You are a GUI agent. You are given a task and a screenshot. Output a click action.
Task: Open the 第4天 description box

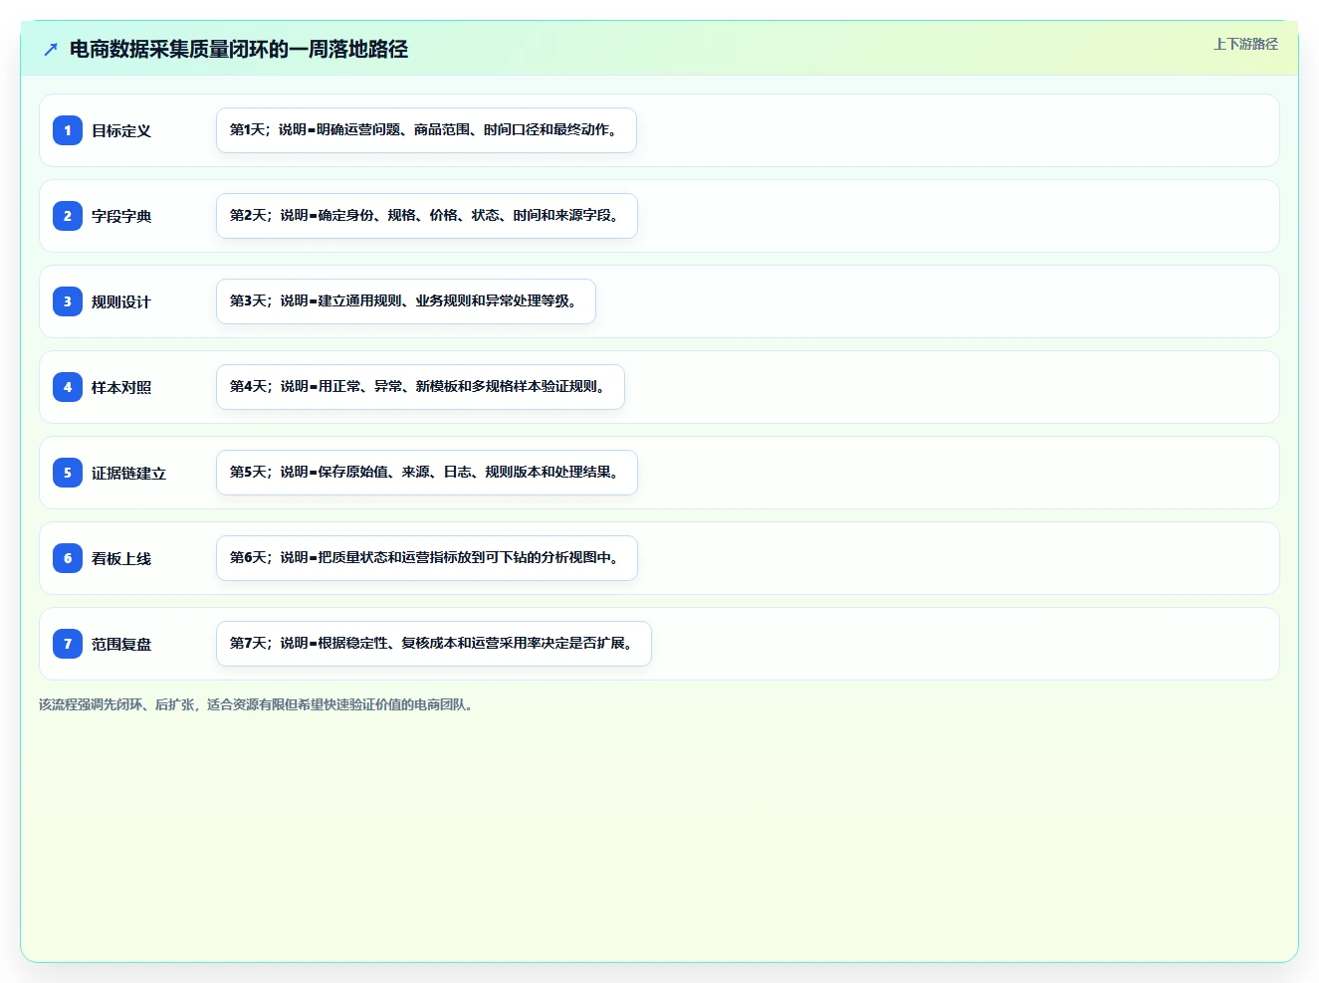click(420, 387)
